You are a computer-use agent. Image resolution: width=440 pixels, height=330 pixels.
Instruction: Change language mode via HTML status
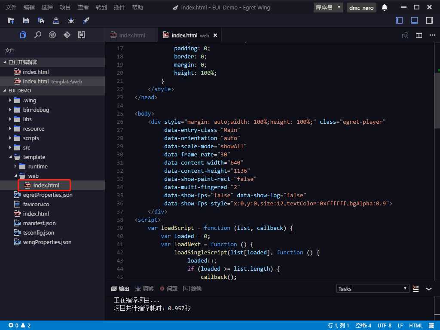coord(416,326)
